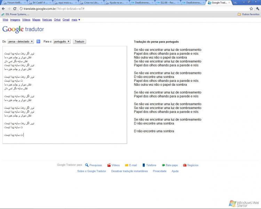Close the Google Trad... tab
This screenshot has height=209, width=261.
pos(229,3)
